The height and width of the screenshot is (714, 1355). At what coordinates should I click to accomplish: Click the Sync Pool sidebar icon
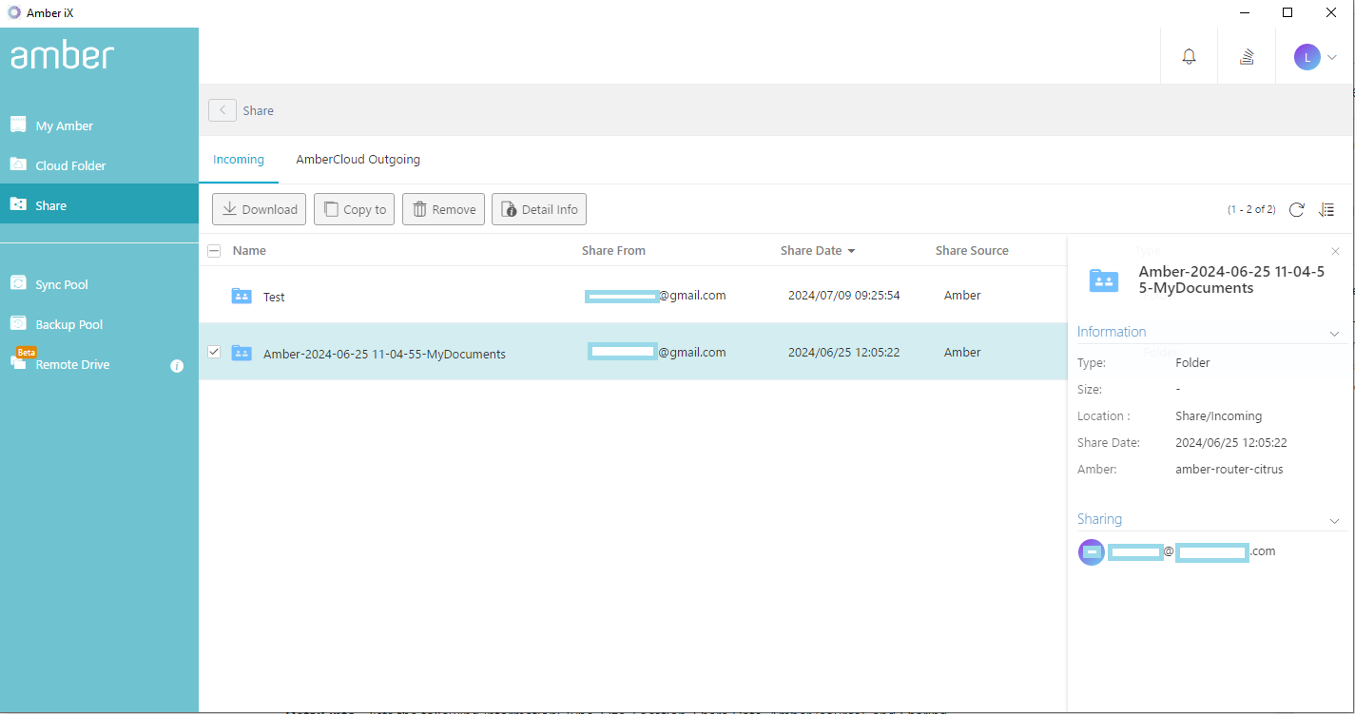pyautogui.click(x=18, y=283)
